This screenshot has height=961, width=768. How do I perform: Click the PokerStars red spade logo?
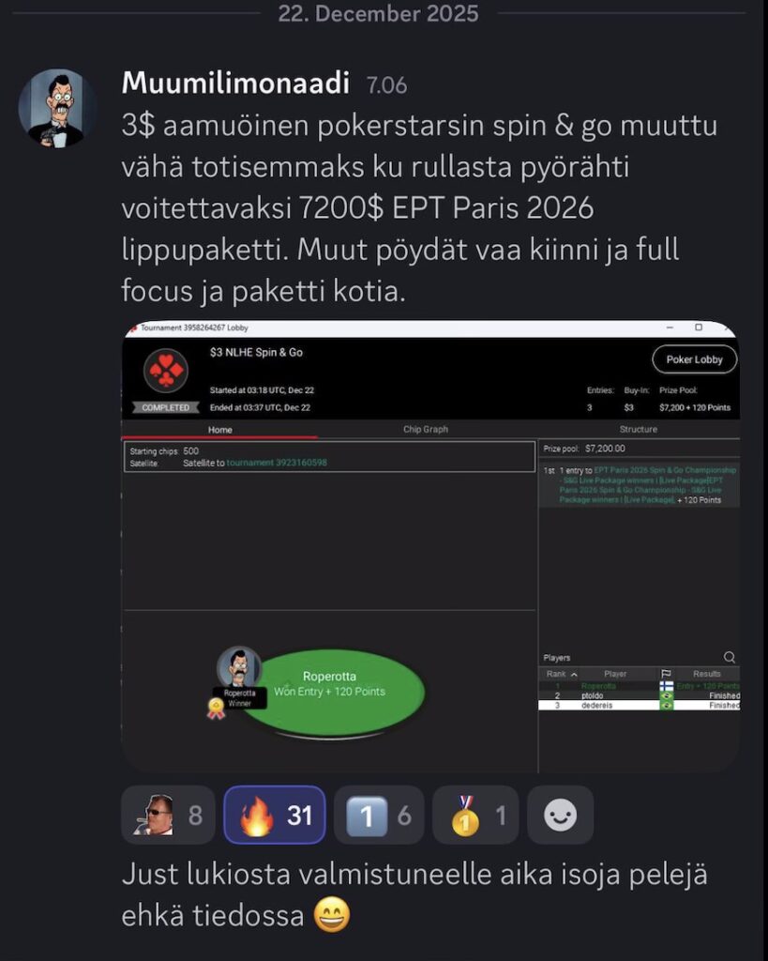[165, 370]
